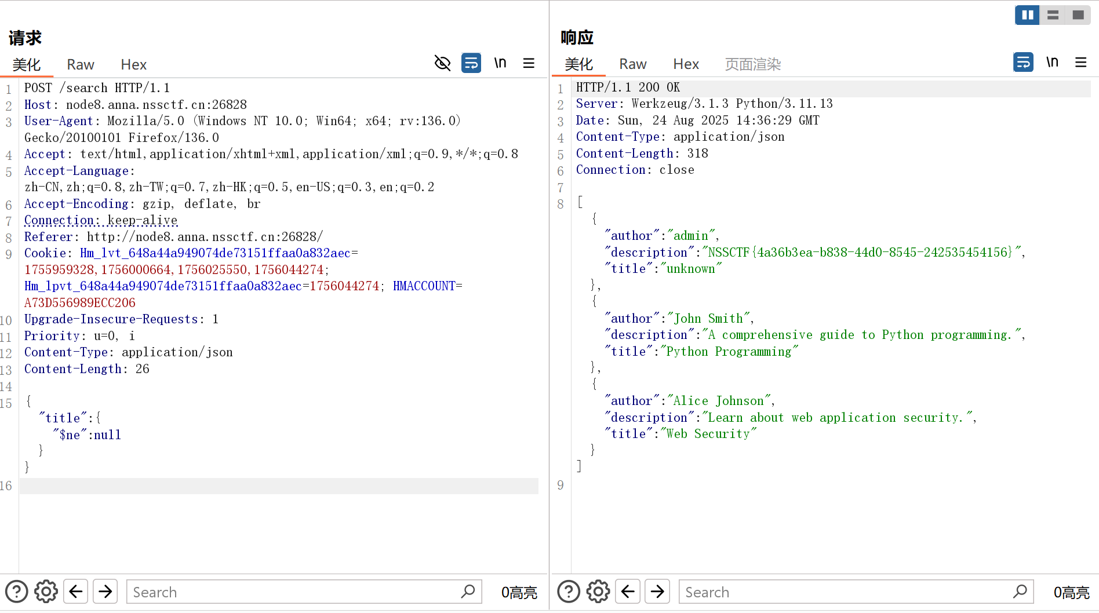Show newline characters in response panel
The image size is (1099, 613).
[x=1052, y=62]
